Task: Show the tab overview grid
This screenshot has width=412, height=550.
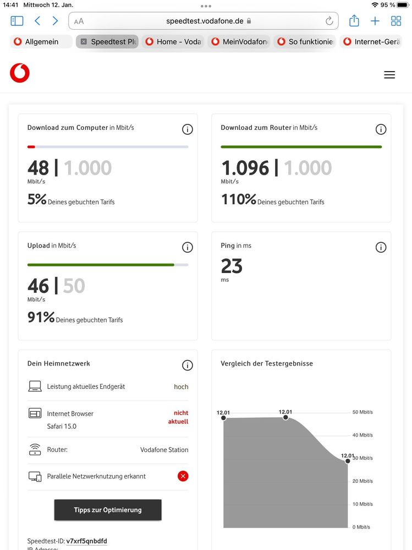Action: coord(396,21)
